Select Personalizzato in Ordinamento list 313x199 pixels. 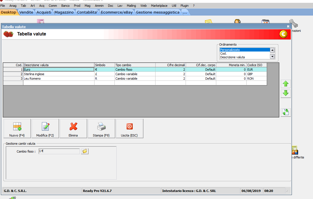coord(245,50)
